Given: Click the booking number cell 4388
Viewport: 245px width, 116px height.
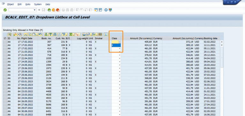Looking at the screenshot, I should (x=45, y=88).
